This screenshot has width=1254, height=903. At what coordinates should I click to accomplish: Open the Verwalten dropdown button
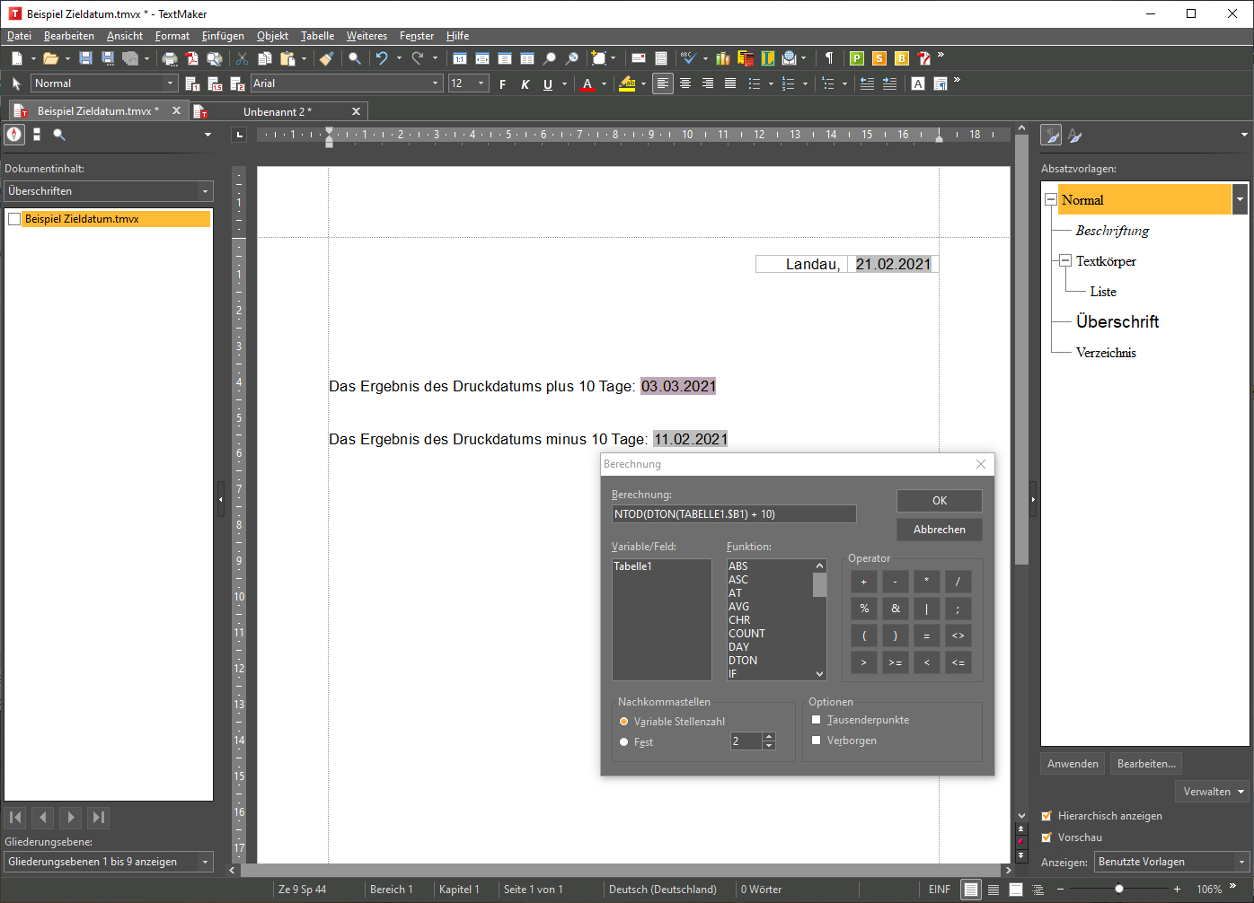(1212, 792)
